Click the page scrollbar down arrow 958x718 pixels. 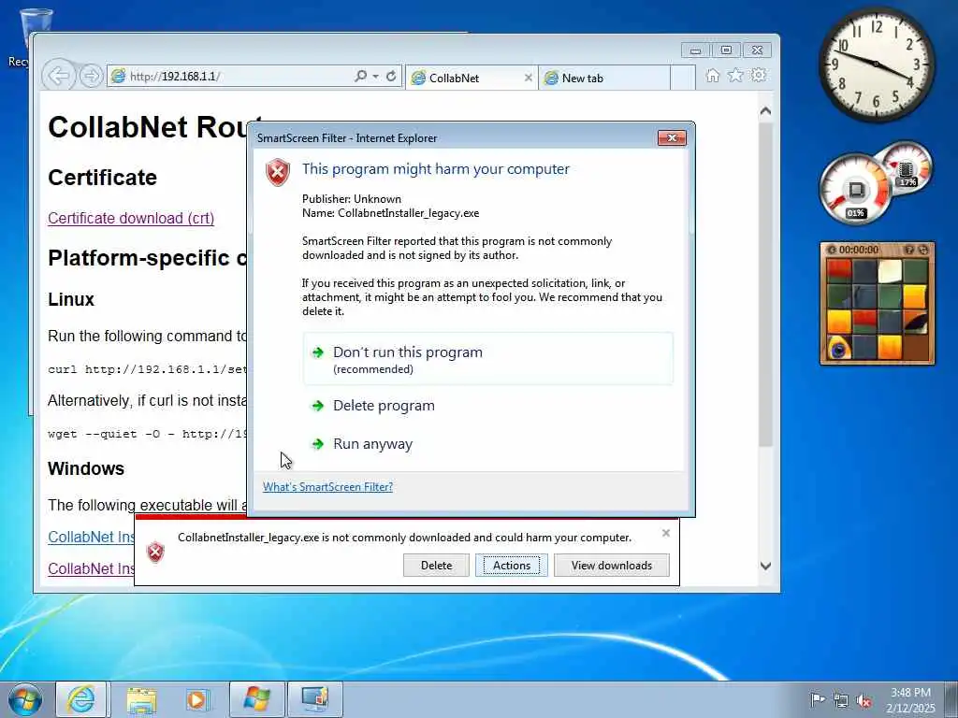click(765, 566)
